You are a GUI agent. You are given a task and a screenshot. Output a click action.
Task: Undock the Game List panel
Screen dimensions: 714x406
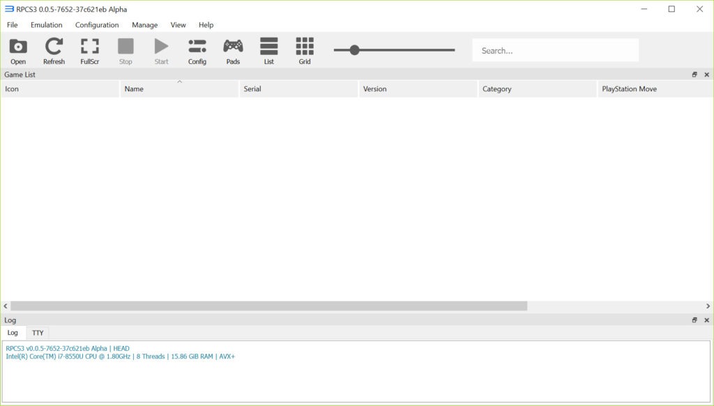click(694, 75)
